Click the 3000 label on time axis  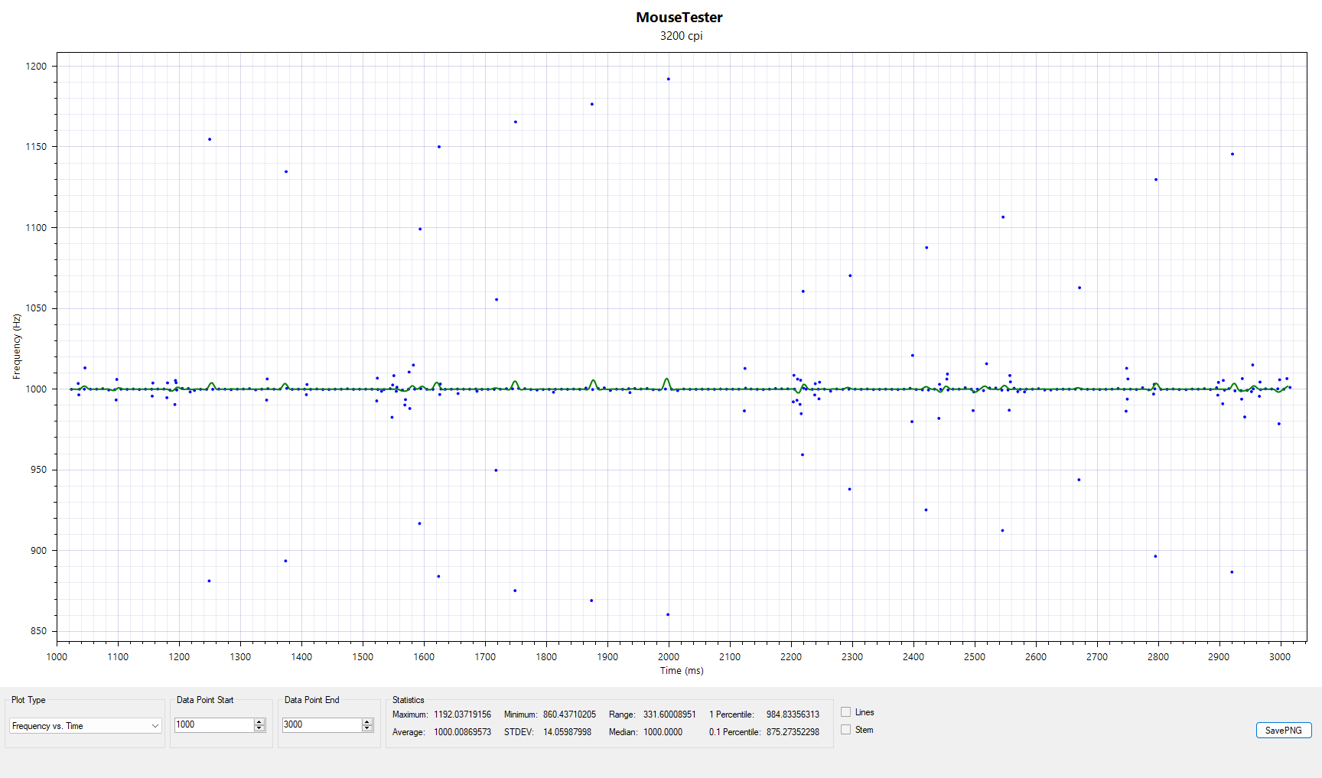1280,657
